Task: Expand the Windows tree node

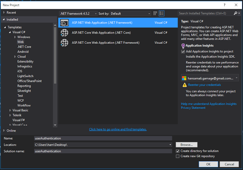Action: click(x=15, y=37)
